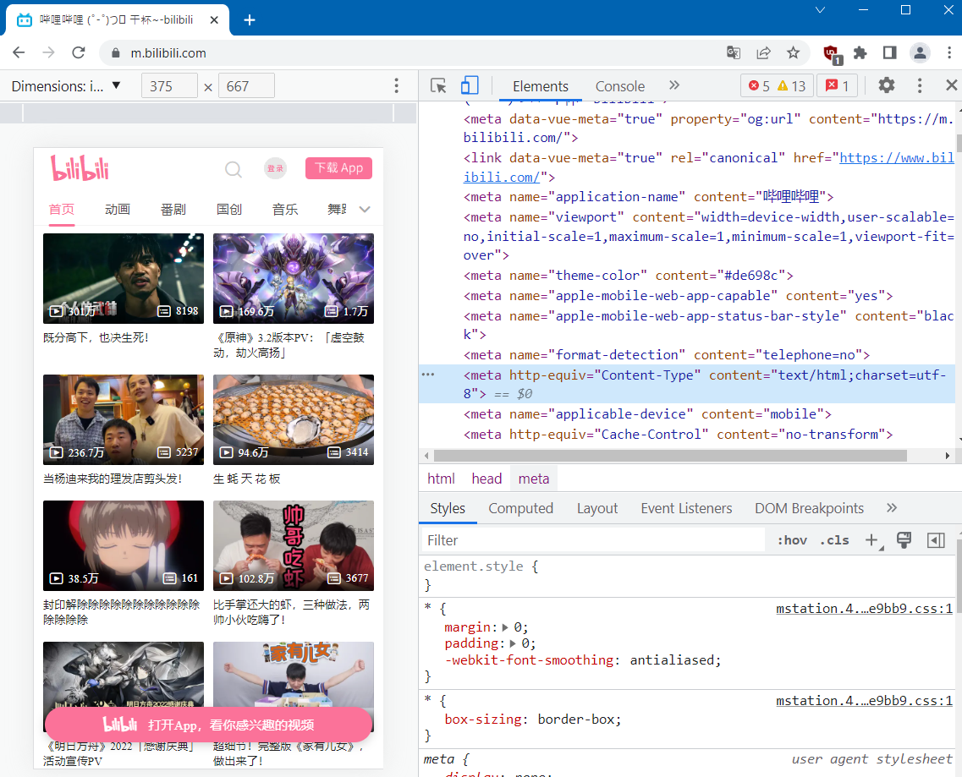Open the uBlock Origin extension icon
The image size is (962, 777).
(x=832, y=54)
